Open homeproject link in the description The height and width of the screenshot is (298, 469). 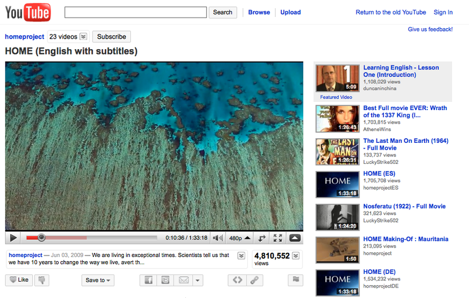pyautogui.click(x=25, y=255)
